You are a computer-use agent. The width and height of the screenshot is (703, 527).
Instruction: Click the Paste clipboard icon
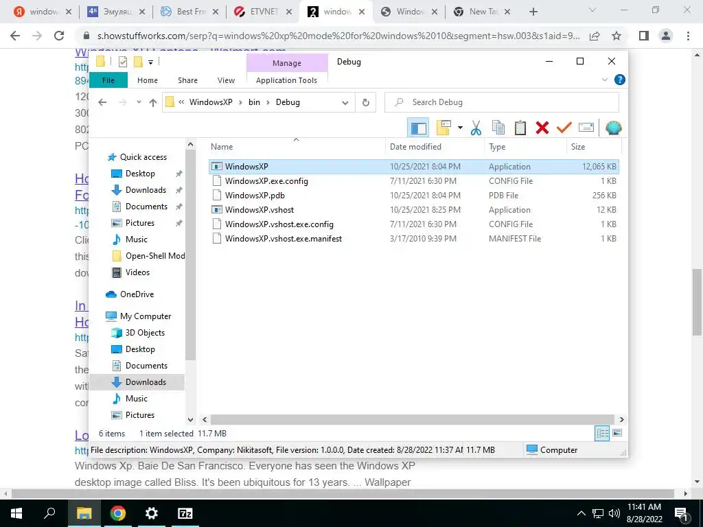[x=520, y=128]
